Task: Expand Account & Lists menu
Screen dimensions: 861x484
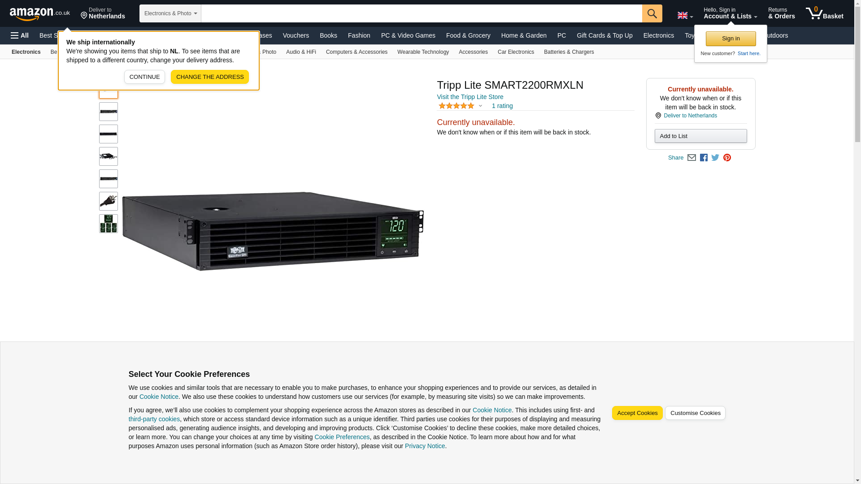Action: tap(730, 13)
